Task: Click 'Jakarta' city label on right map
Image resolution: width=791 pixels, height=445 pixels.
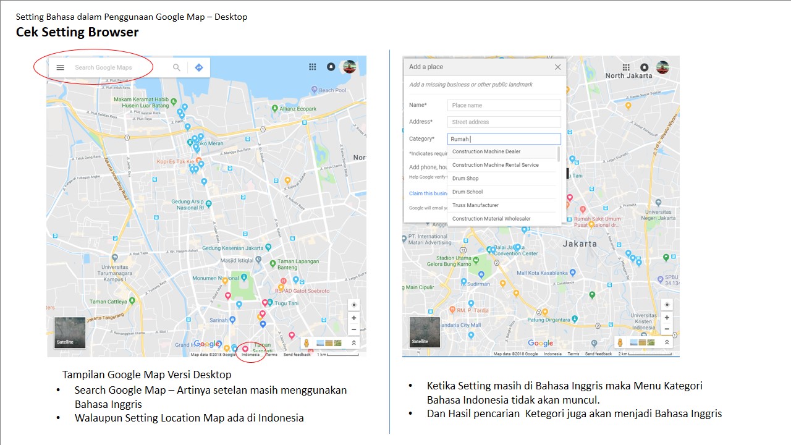Action: (580, 244)
